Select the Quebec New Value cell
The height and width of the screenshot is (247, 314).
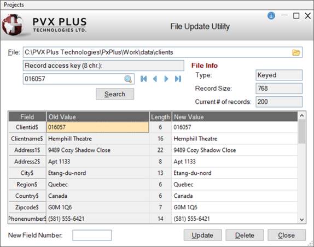pyautogui.click(x=235, y=184)
